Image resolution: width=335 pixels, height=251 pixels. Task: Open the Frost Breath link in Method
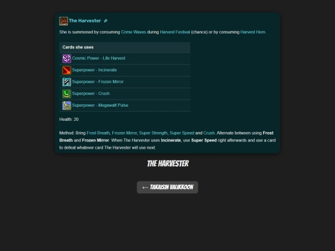(x=98, y=133)
